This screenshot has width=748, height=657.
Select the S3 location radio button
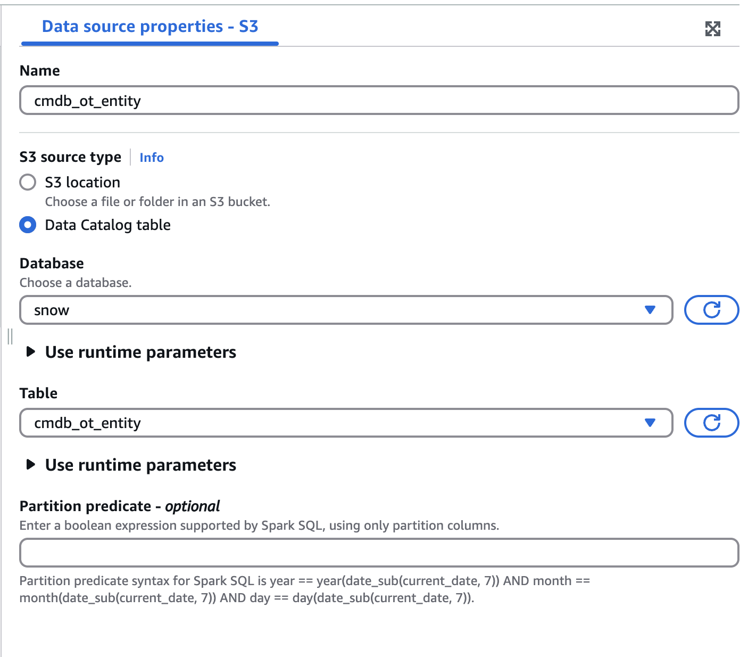pos(28,182)
